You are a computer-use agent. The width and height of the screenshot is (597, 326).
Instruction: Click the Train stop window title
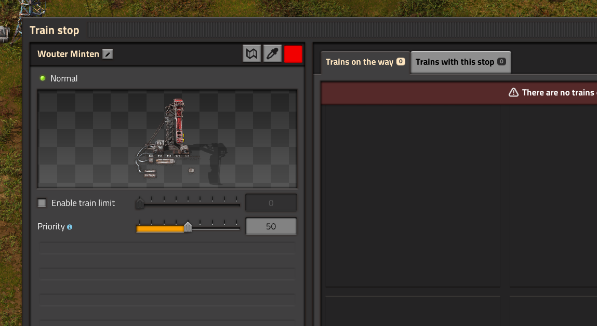[x=55, y=30]
